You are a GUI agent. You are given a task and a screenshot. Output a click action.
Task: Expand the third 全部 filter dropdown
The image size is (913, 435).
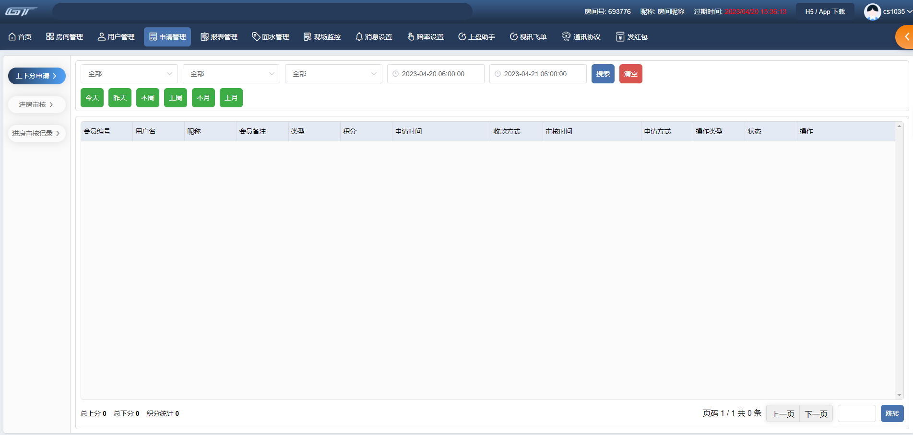coord(333,74)
